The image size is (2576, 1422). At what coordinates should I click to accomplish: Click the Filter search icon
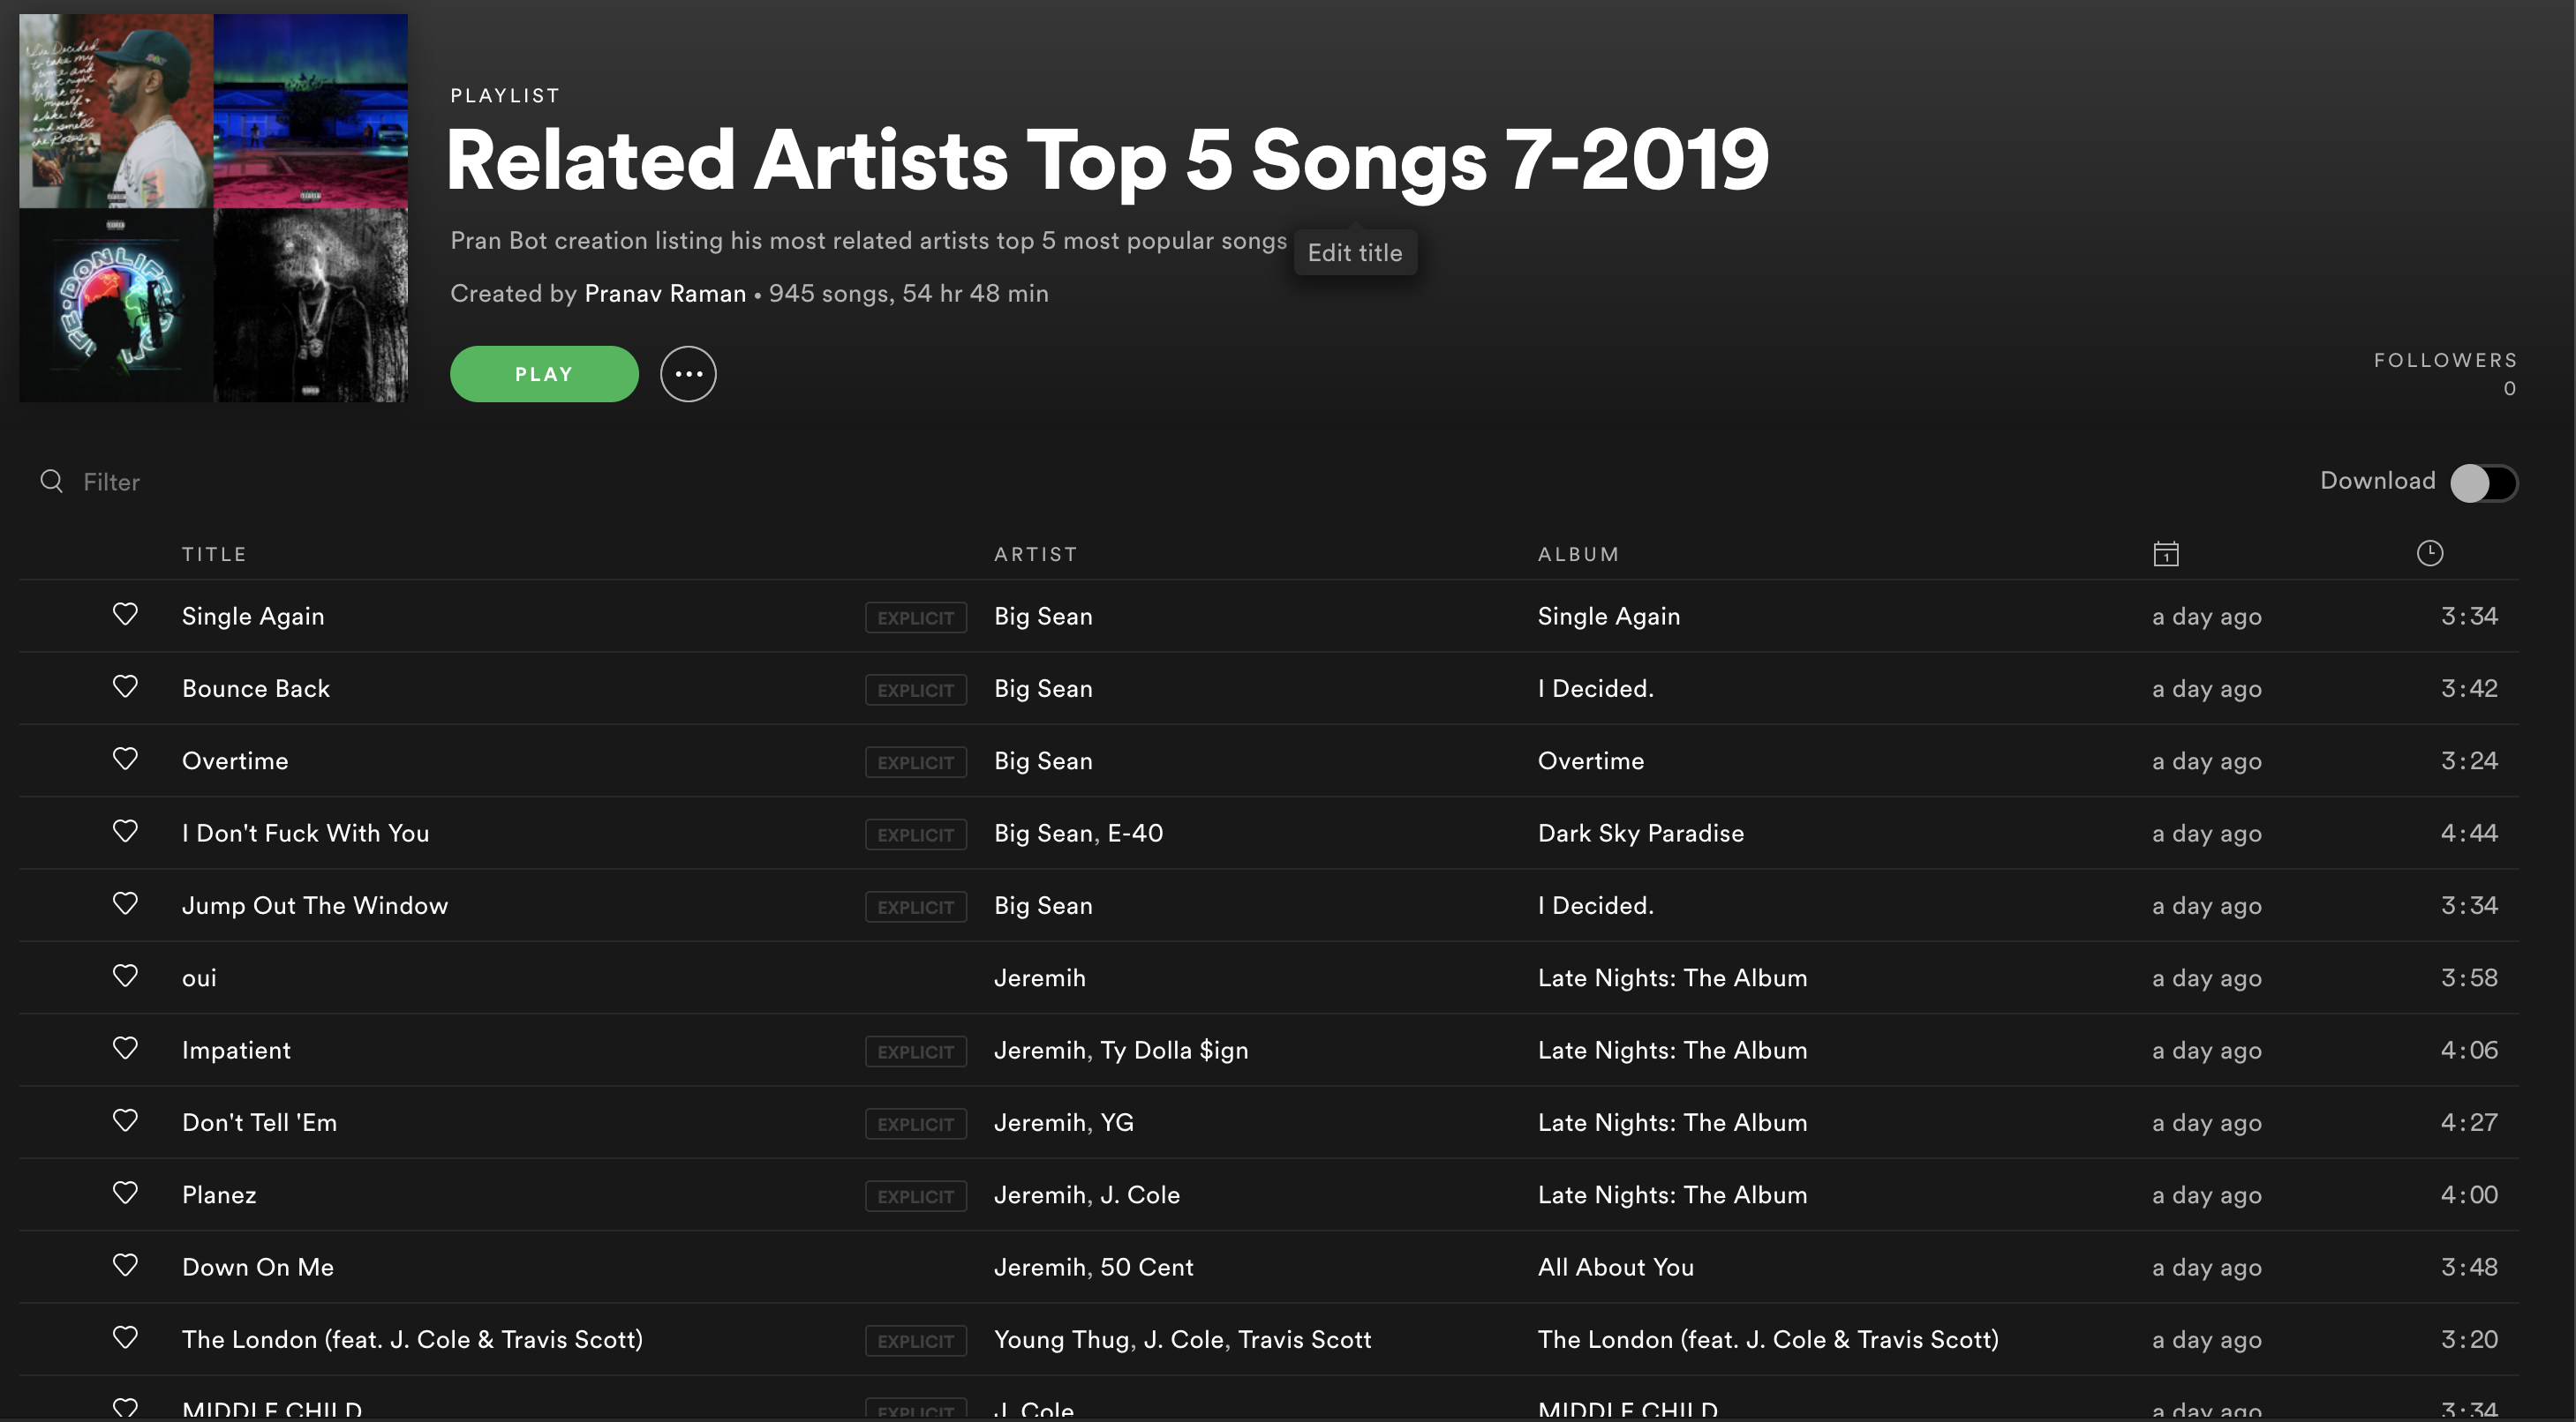click(x=51, y=481)
